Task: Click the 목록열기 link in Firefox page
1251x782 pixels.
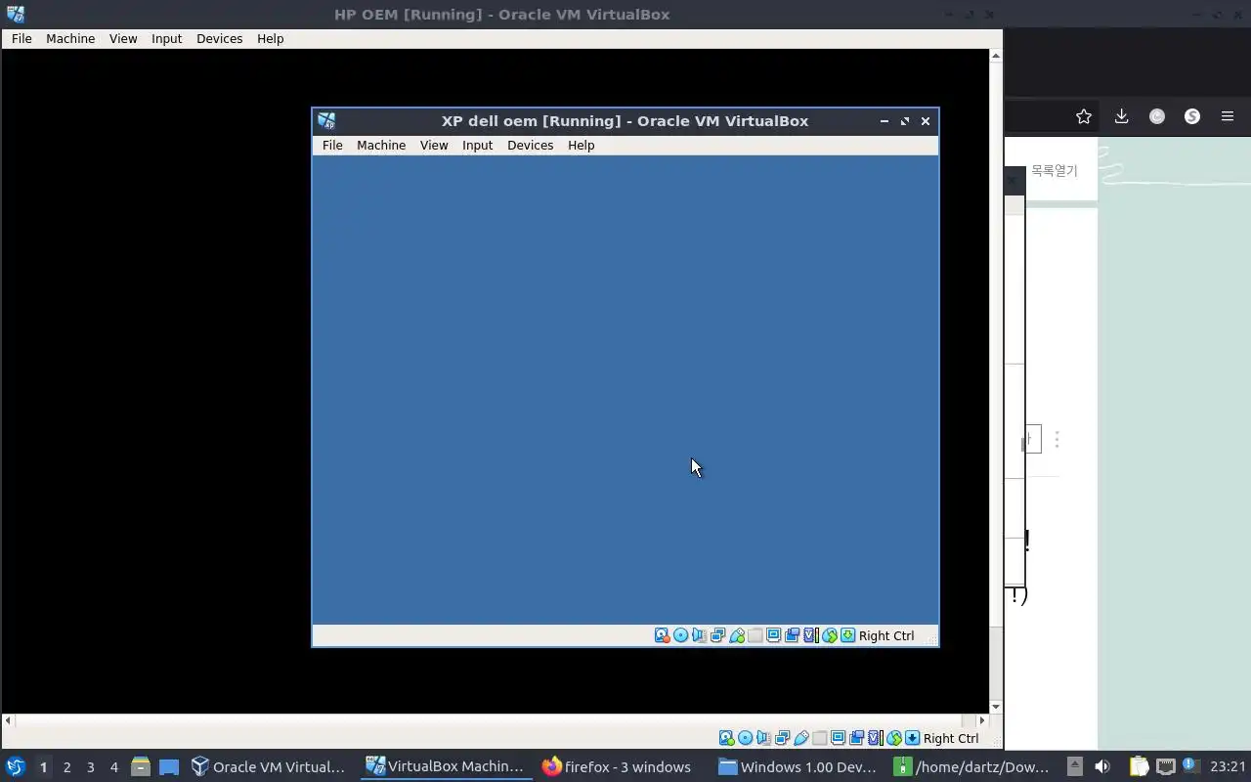Action: coord(1054,170)
